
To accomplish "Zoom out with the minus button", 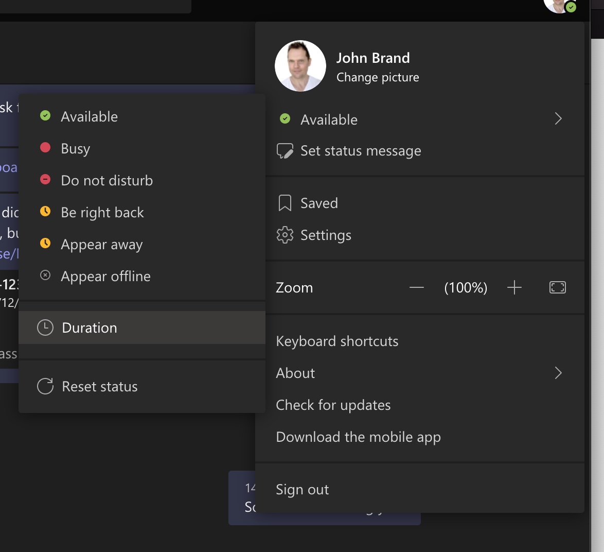I will (416, 287).
